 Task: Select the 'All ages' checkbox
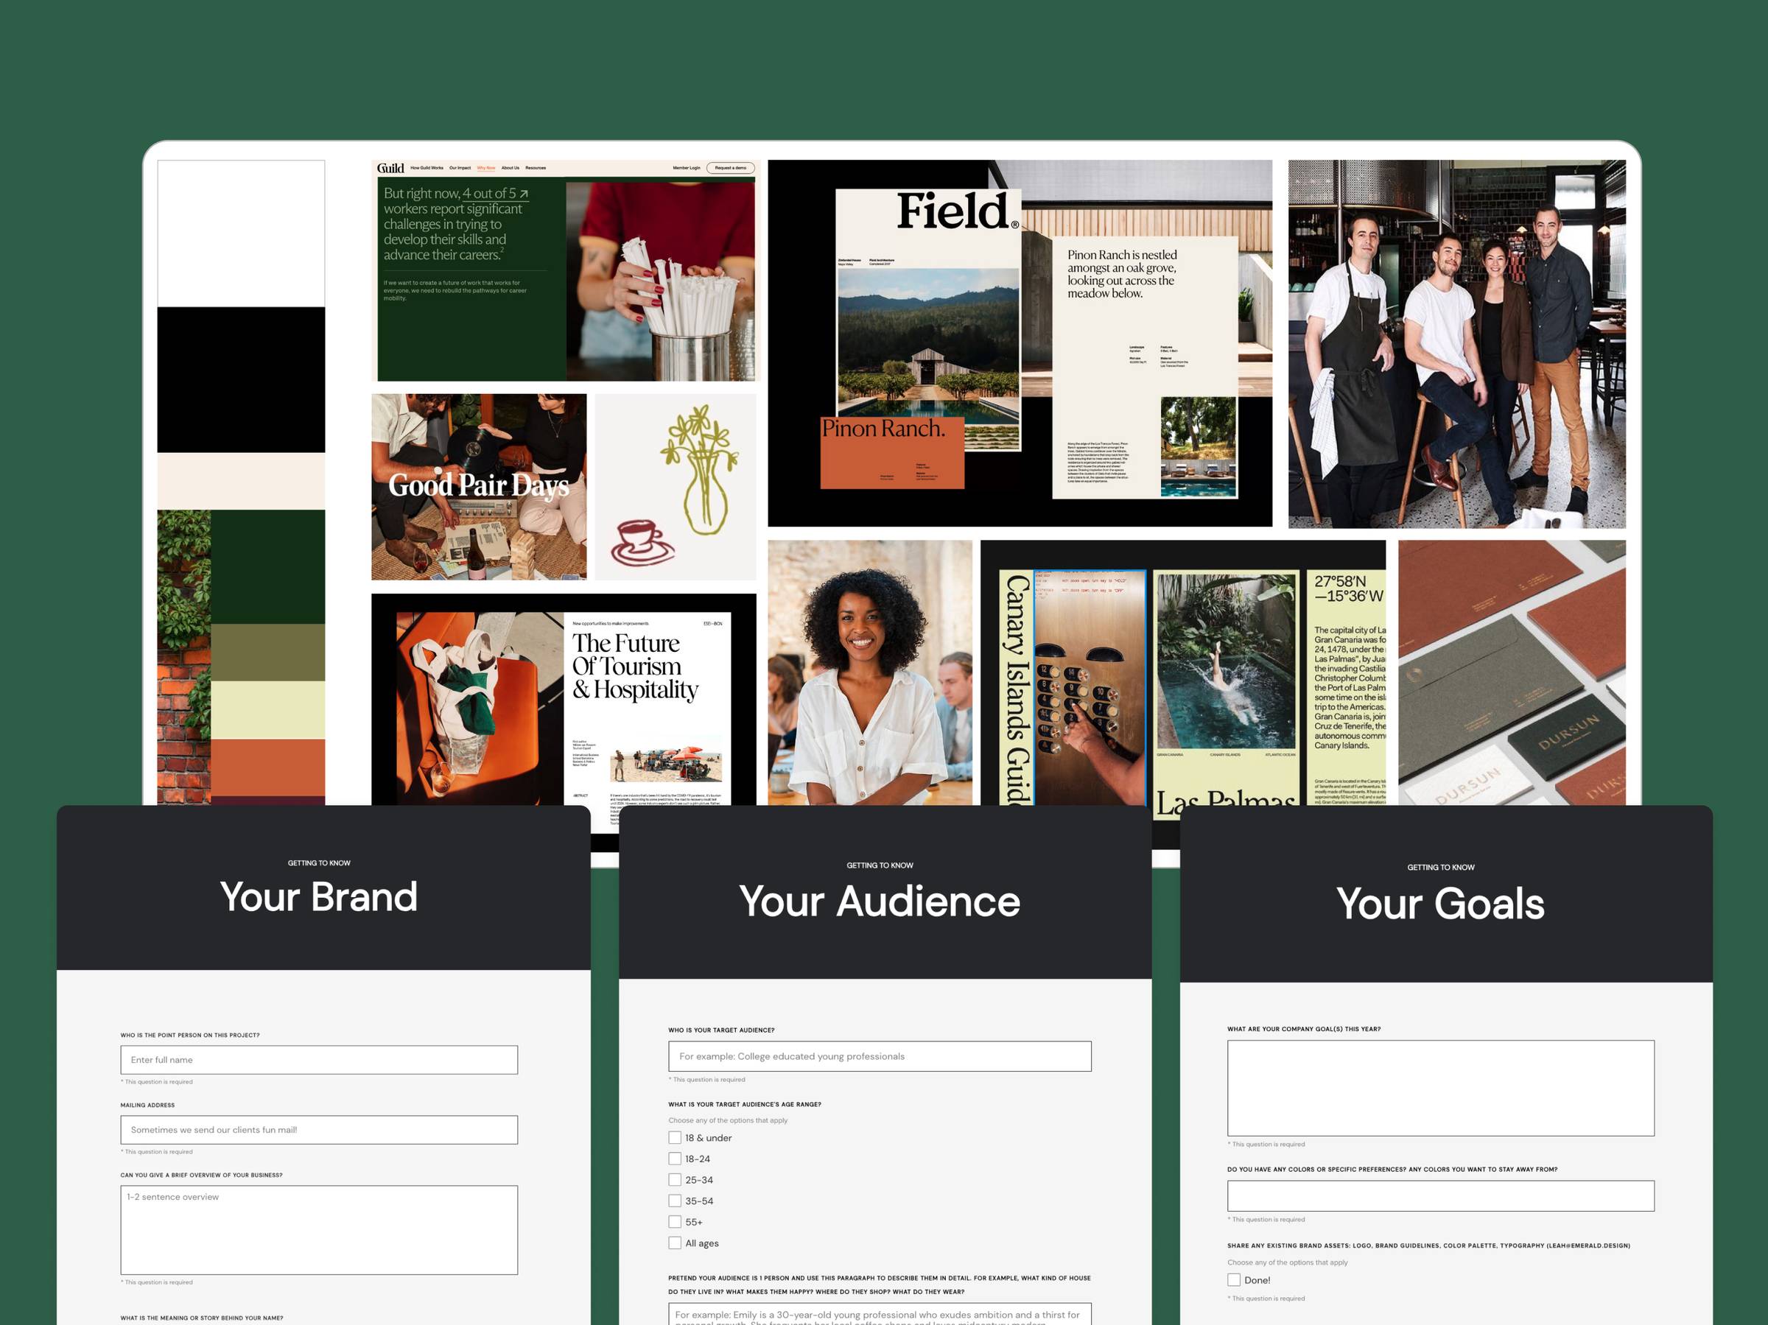(675, 1243)
